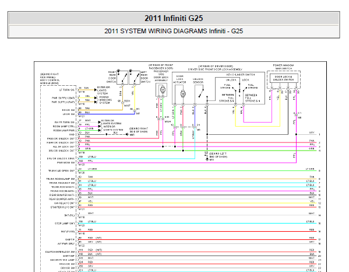Click the 'TRUNK LID OPEN DET' pin label
Screen dimensions: 349x272
pyautogui.click(x=61, y=171)
